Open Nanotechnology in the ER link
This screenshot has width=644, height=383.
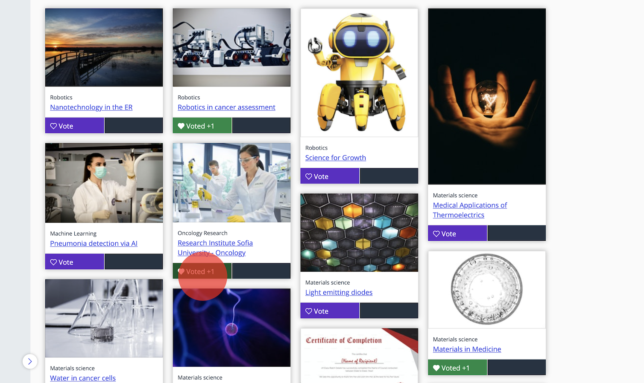tap(91, 107)
